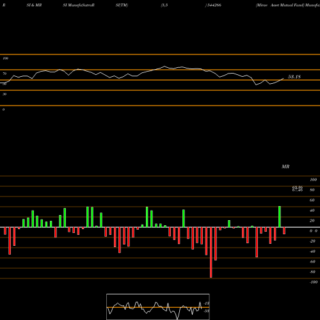320x320 pixels.
Task: Click the RSI value label 53.18
Action: click(x=294, y=77)
